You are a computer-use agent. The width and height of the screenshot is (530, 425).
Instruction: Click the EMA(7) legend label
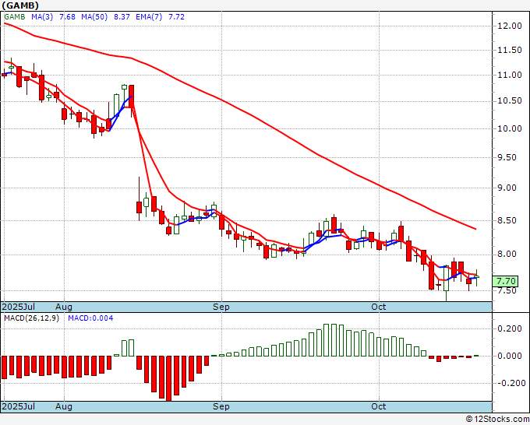point(149,16)
